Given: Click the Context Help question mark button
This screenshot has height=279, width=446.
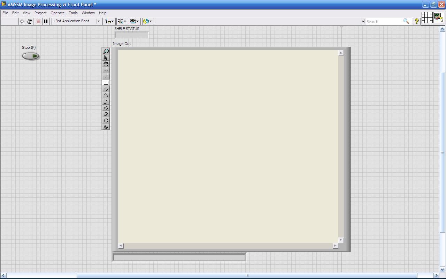Looking at the screenshot, I should tap(416, 21).
